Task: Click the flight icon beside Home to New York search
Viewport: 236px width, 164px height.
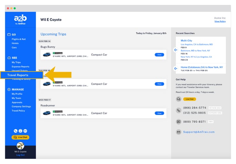Action: point(176,68)
